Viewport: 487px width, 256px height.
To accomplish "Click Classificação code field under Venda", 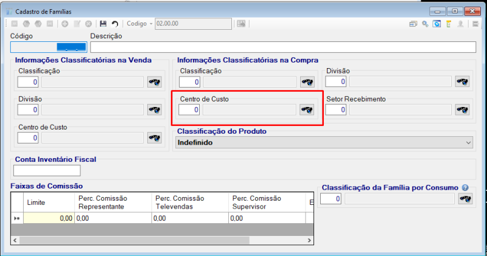I will click(28, 82).
